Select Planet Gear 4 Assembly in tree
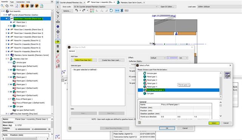 point(29,37)
